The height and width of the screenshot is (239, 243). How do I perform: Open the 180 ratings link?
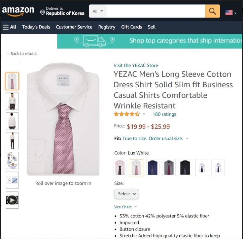(x=164, y=114)
